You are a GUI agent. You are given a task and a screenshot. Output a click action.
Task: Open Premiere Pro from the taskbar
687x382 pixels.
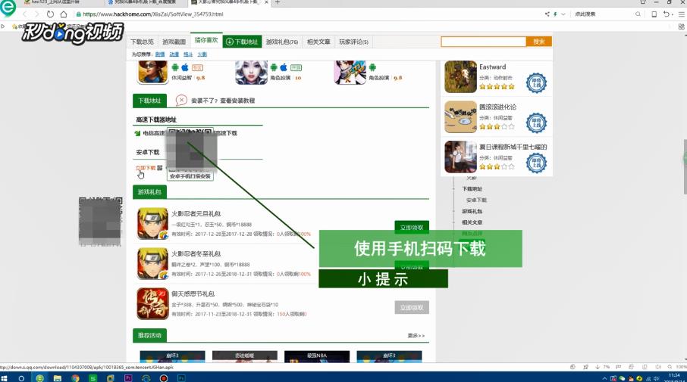coord(128,378)
